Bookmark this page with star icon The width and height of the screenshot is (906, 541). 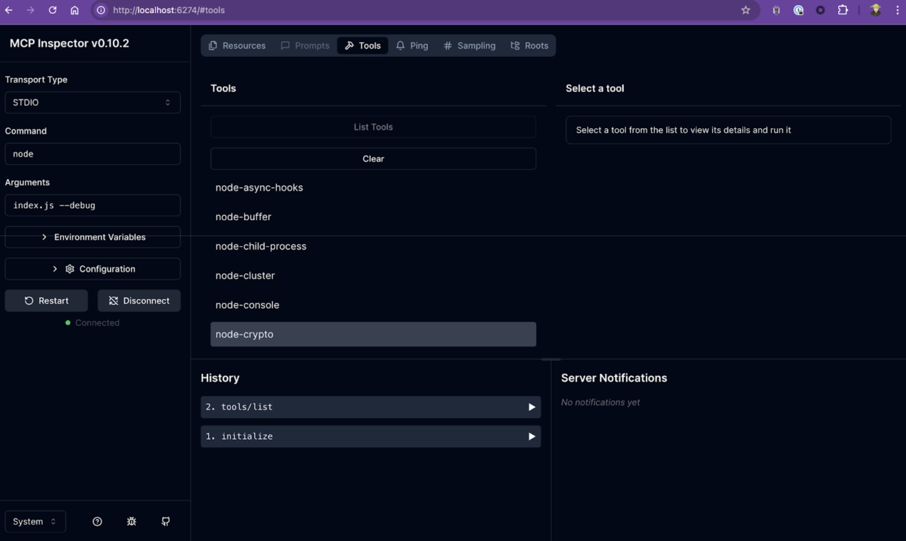coord(745,10)
